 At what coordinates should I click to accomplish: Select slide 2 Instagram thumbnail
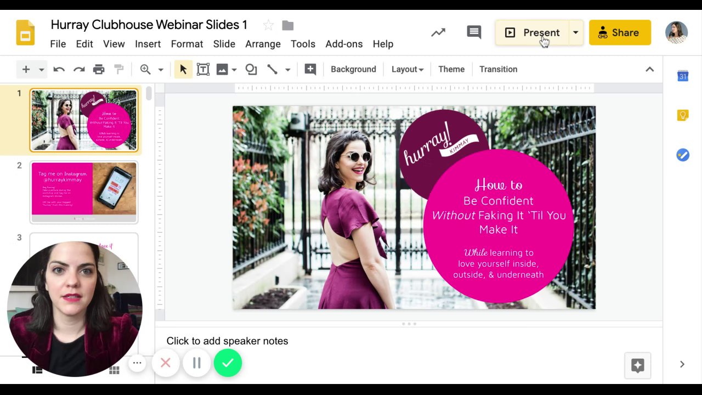(84, 192)
